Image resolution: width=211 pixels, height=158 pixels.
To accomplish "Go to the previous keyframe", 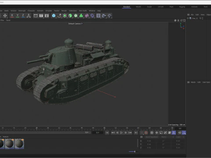I will click(x=113, y=133).
